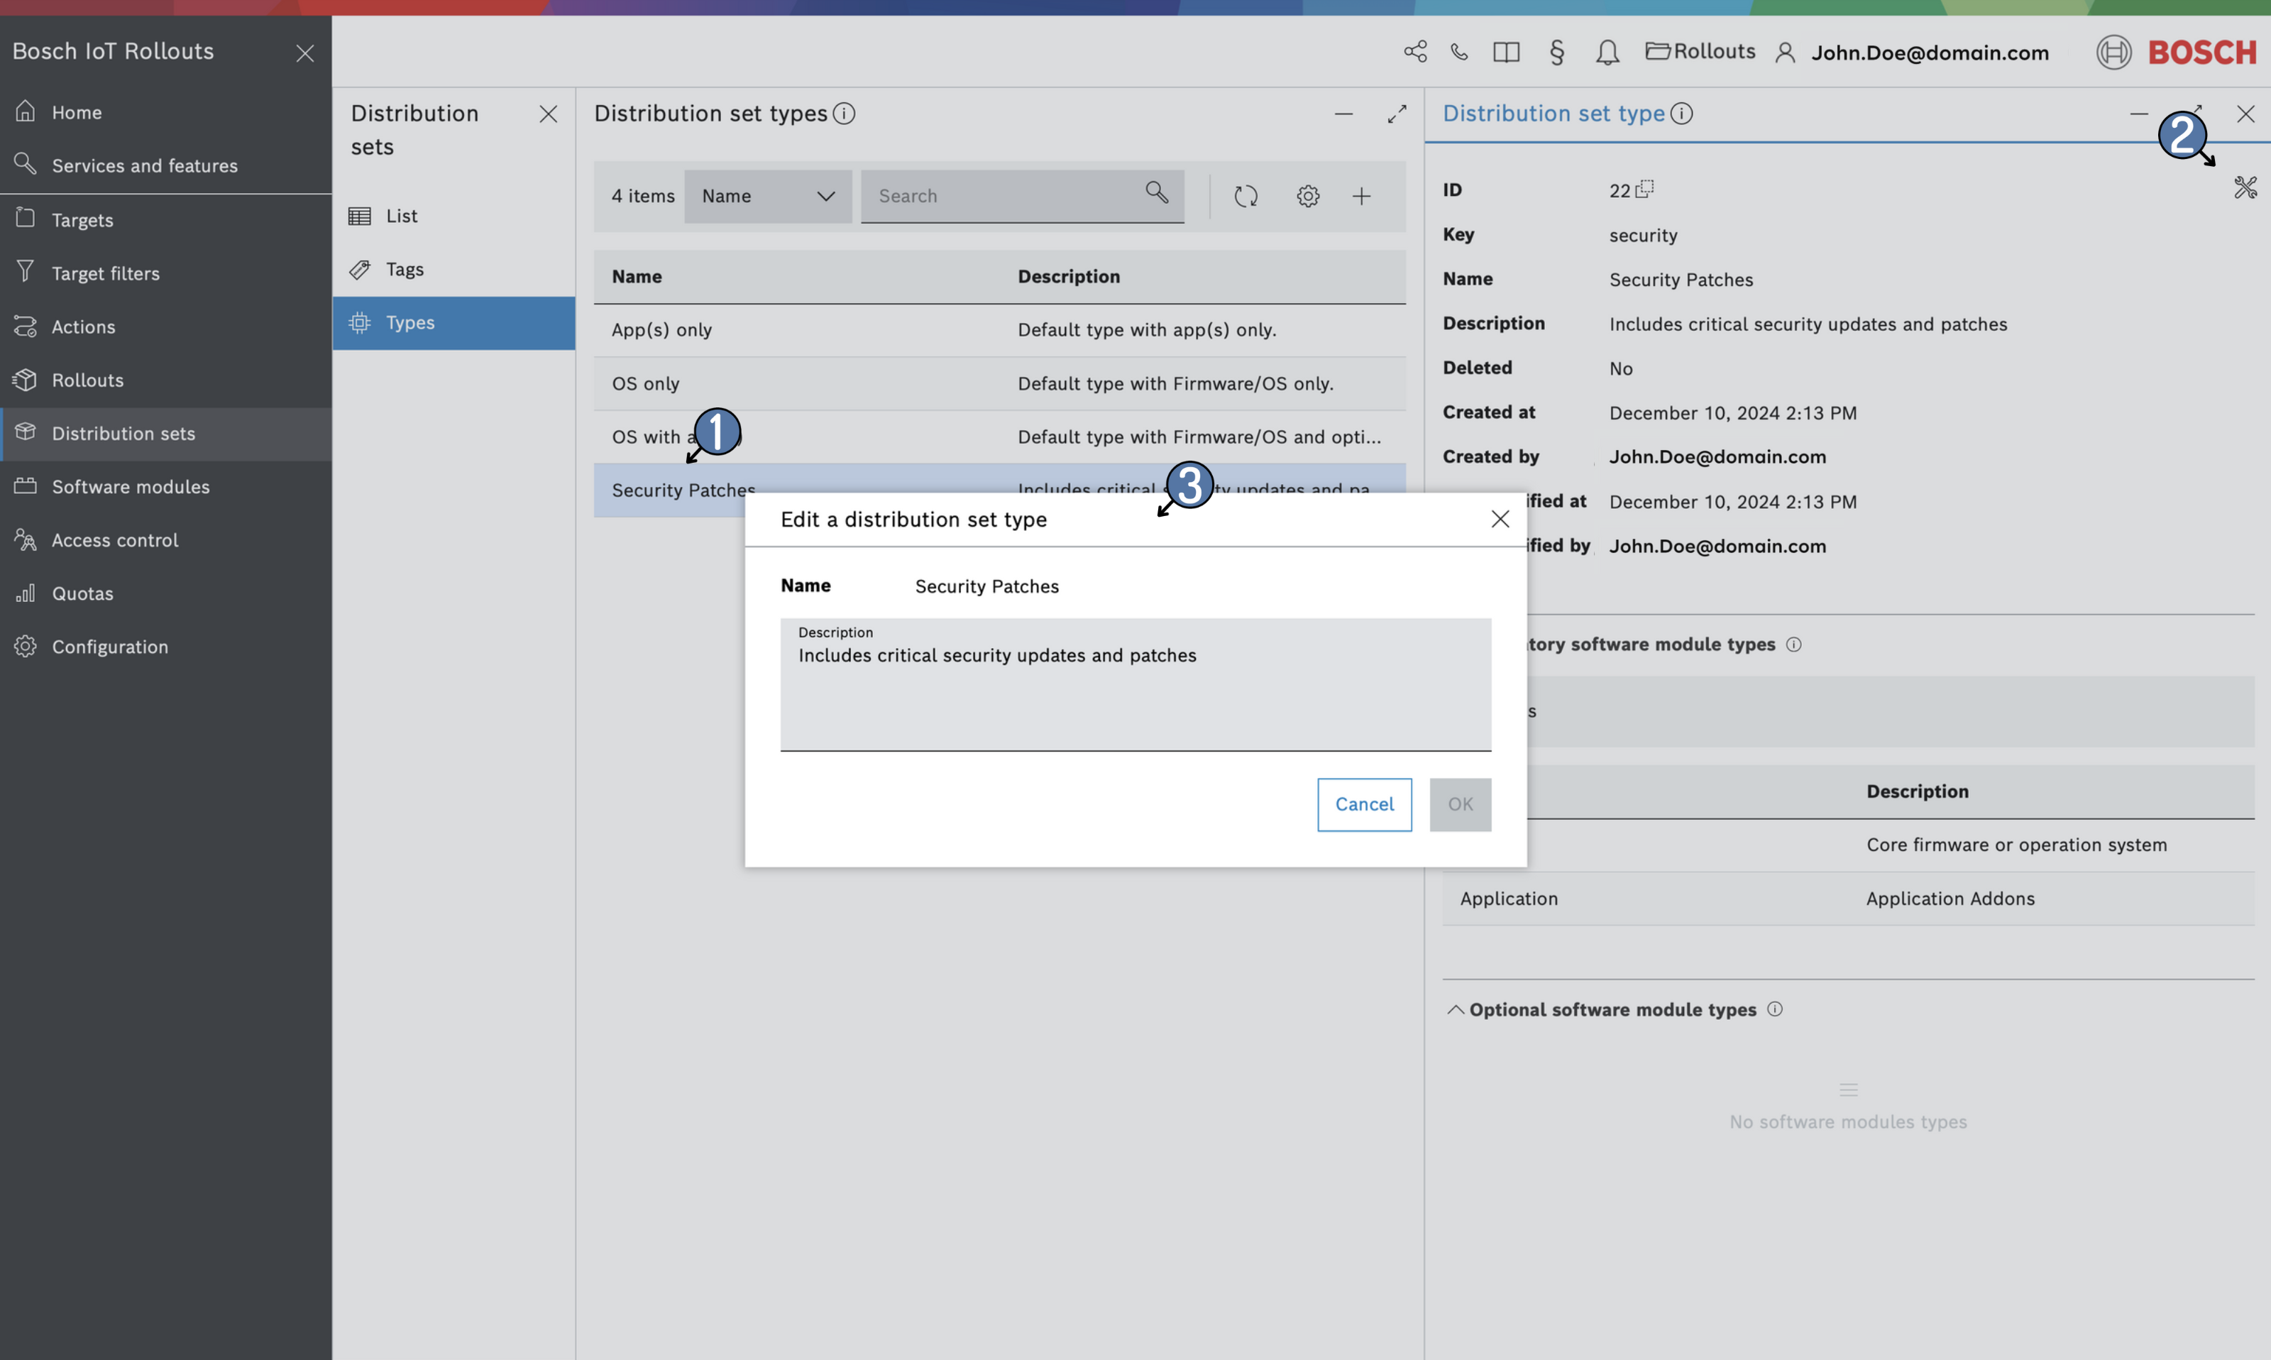Open the Rollouts folder subscription selector

tap(1700, 51)
